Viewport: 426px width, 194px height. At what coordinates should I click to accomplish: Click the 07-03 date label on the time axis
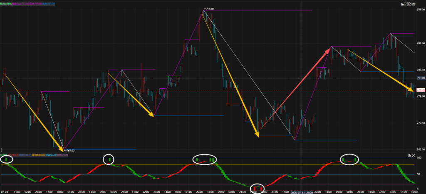(4, 192)
